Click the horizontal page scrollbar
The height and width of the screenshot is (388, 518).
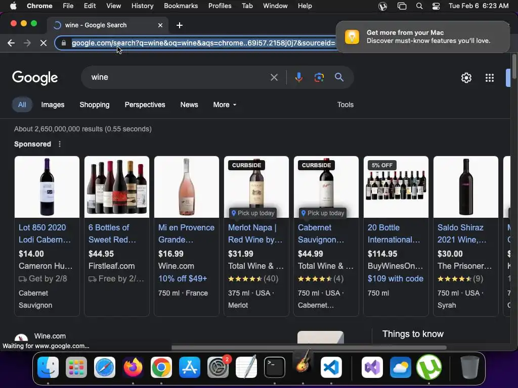point(309,347)
